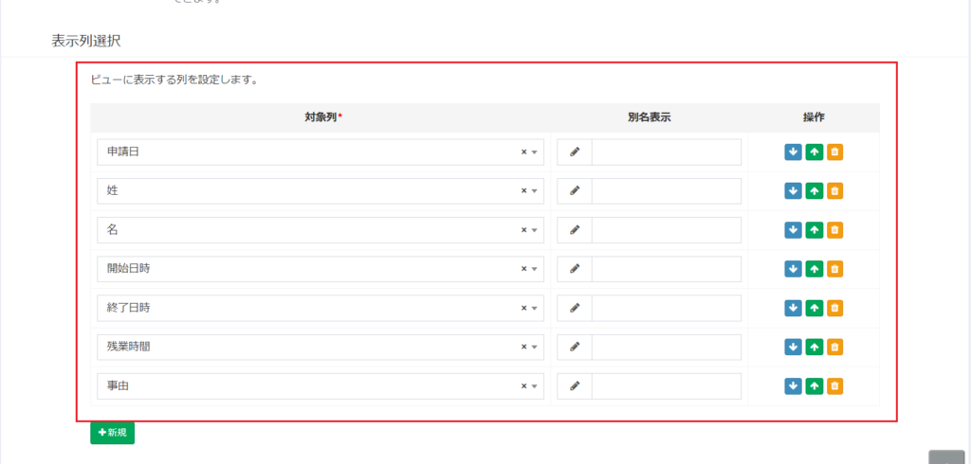
Task: Expand the 終了日時 column dropdown
Action: 535,308
